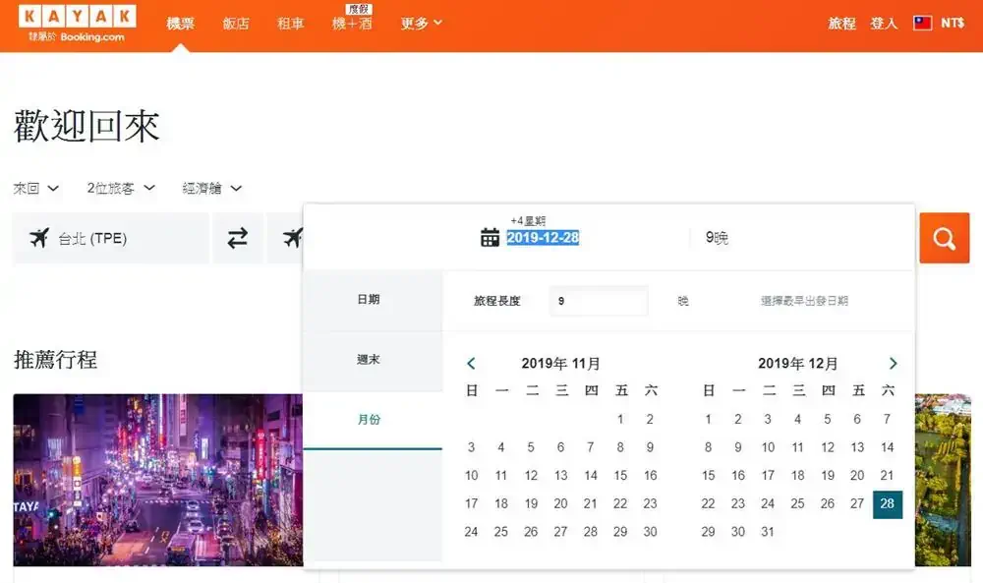Click the origin airplane icon
Image resolution: width=983 pixels, height=583 pixels.
click(39, 238)
